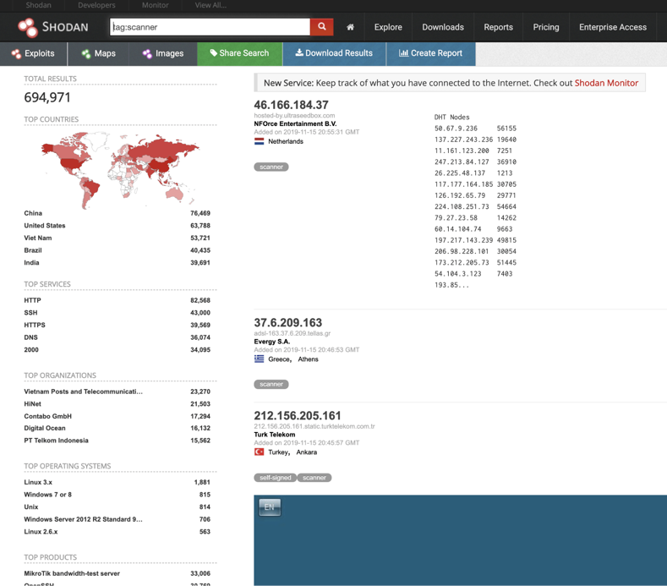Click the world map of top countries
Viewport: 667px width, 586px height.
tap(120, 170)
